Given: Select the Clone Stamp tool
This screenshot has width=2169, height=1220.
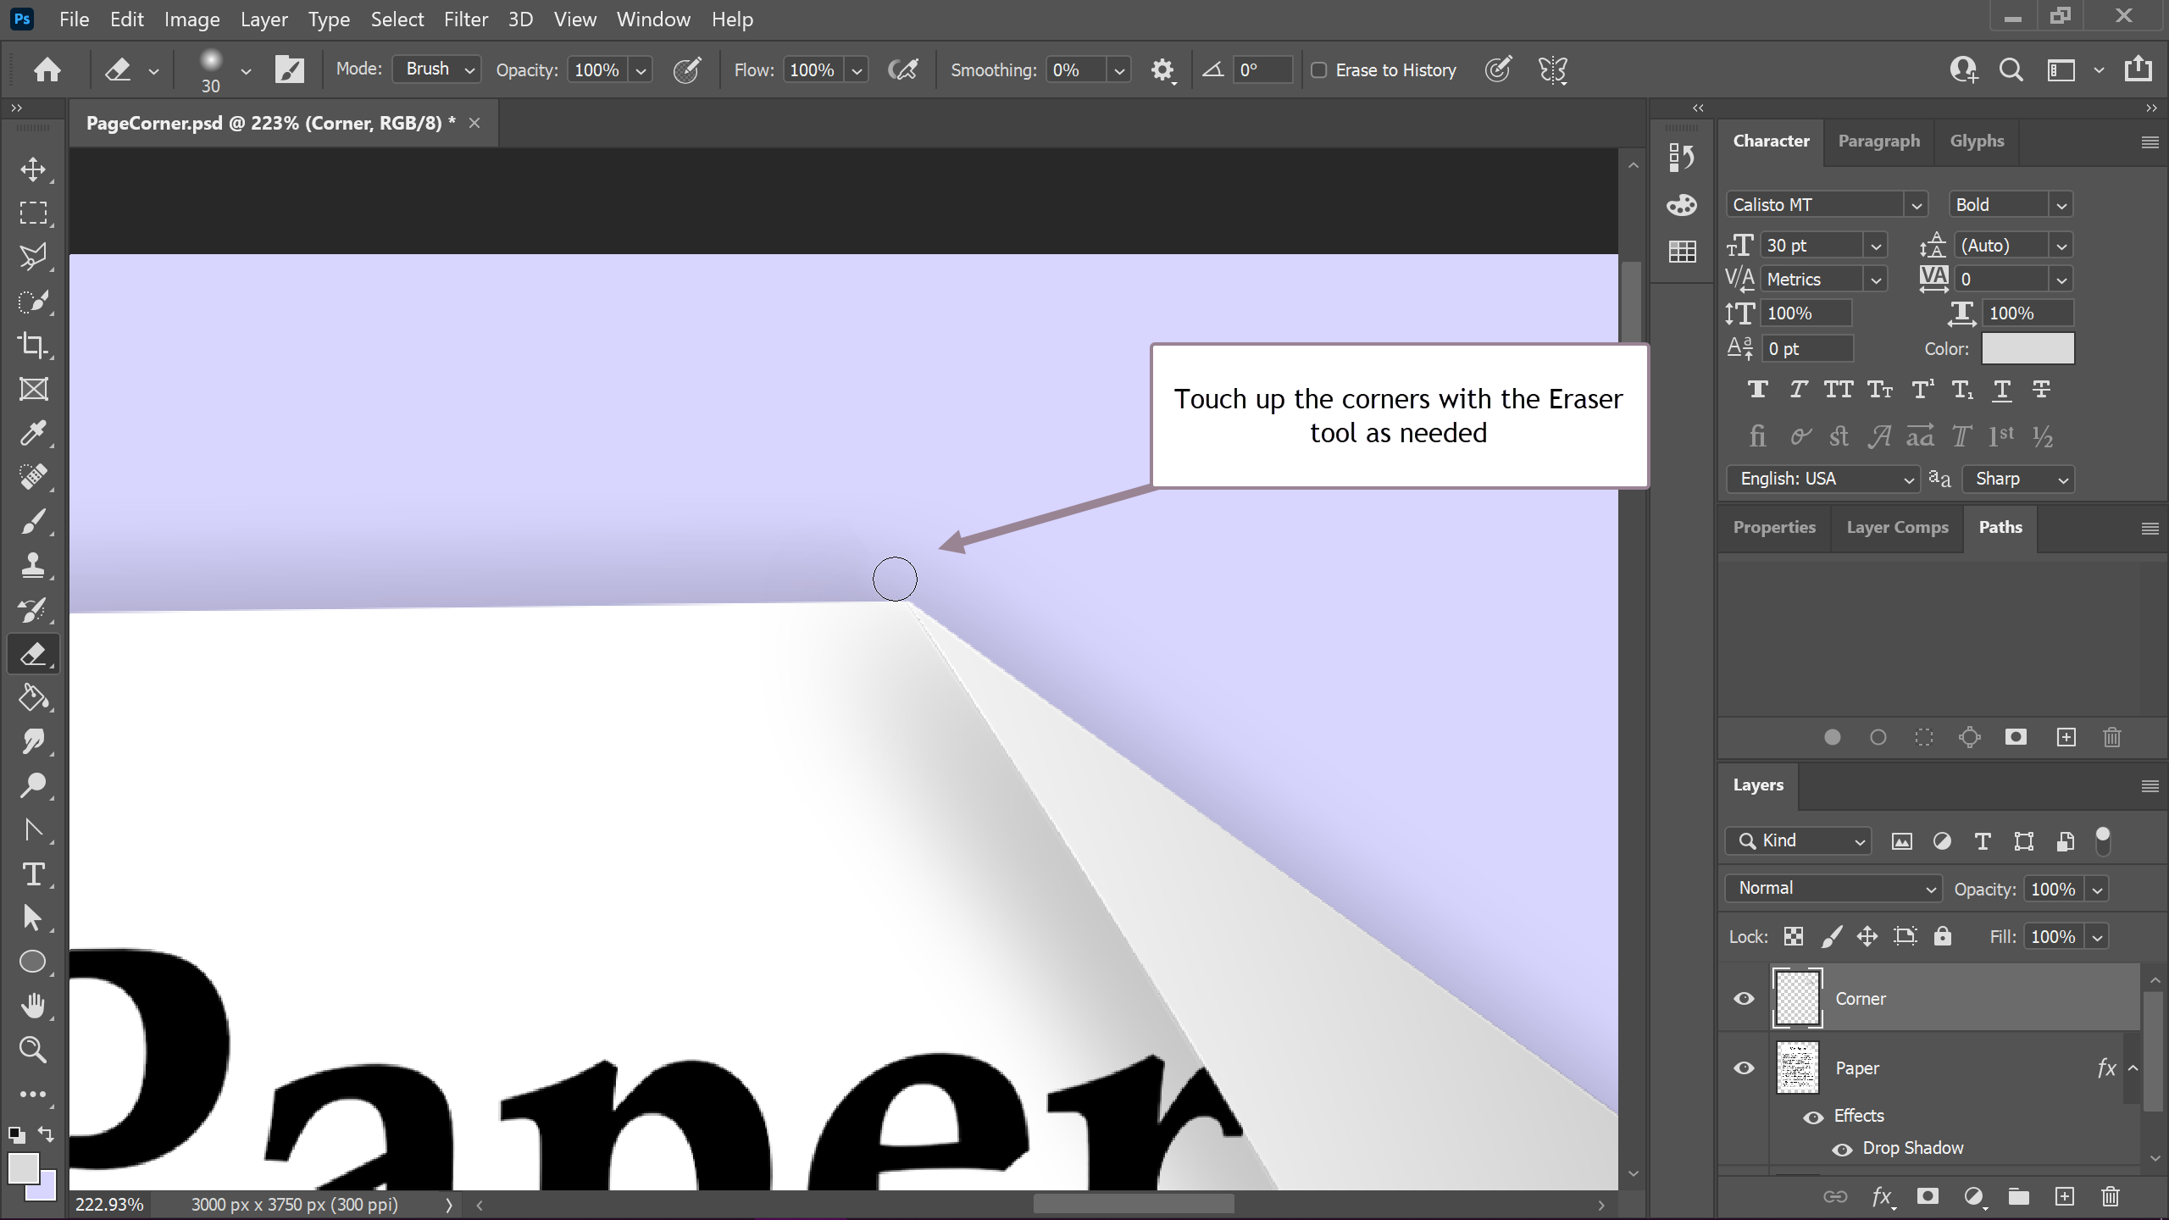Looking at the screenshot, I should tap(34, 565).
